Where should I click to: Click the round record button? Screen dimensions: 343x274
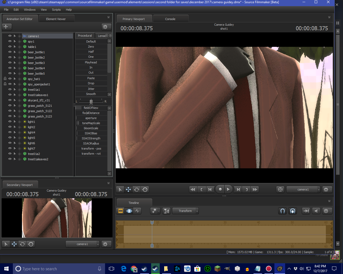220,189
